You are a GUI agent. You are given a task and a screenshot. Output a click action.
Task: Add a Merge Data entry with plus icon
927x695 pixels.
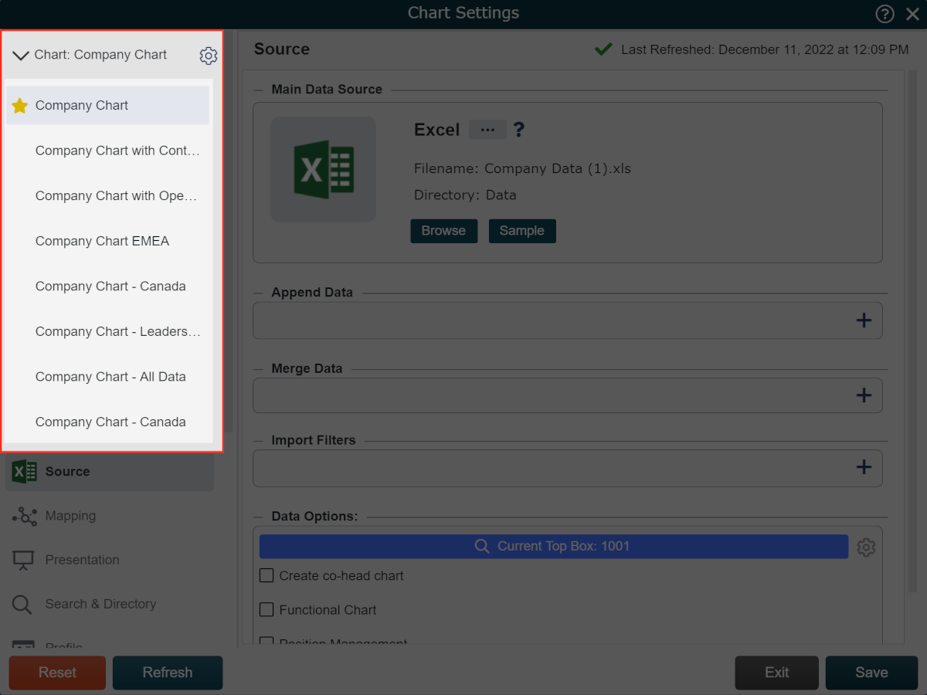click(864, 395)
